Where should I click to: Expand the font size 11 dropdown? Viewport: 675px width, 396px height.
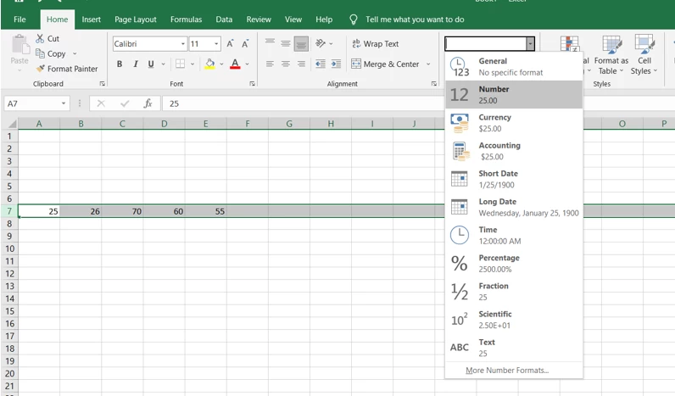[x=216, y=44]
